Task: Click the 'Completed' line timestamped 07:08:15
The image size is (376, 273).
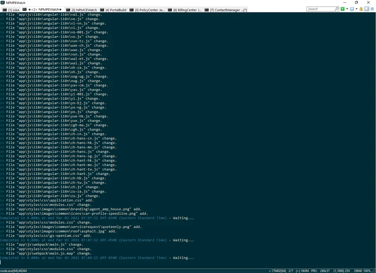Action: click(x=97, y=258)
